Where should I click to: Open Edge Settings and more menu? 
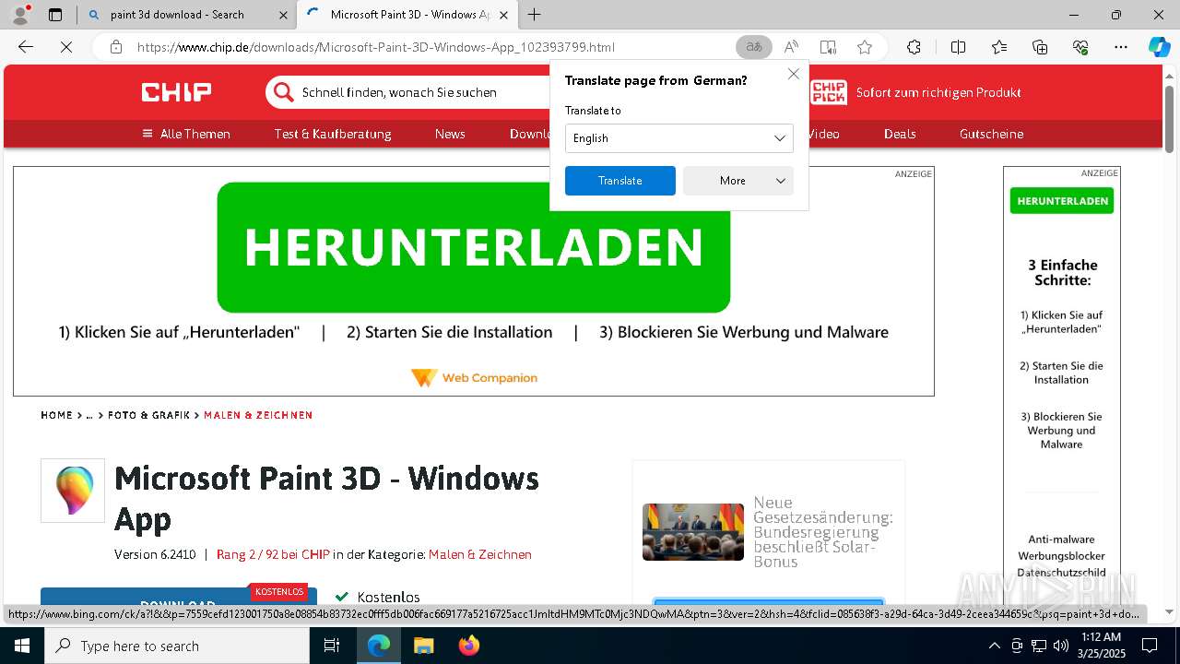pos(1121,47)
